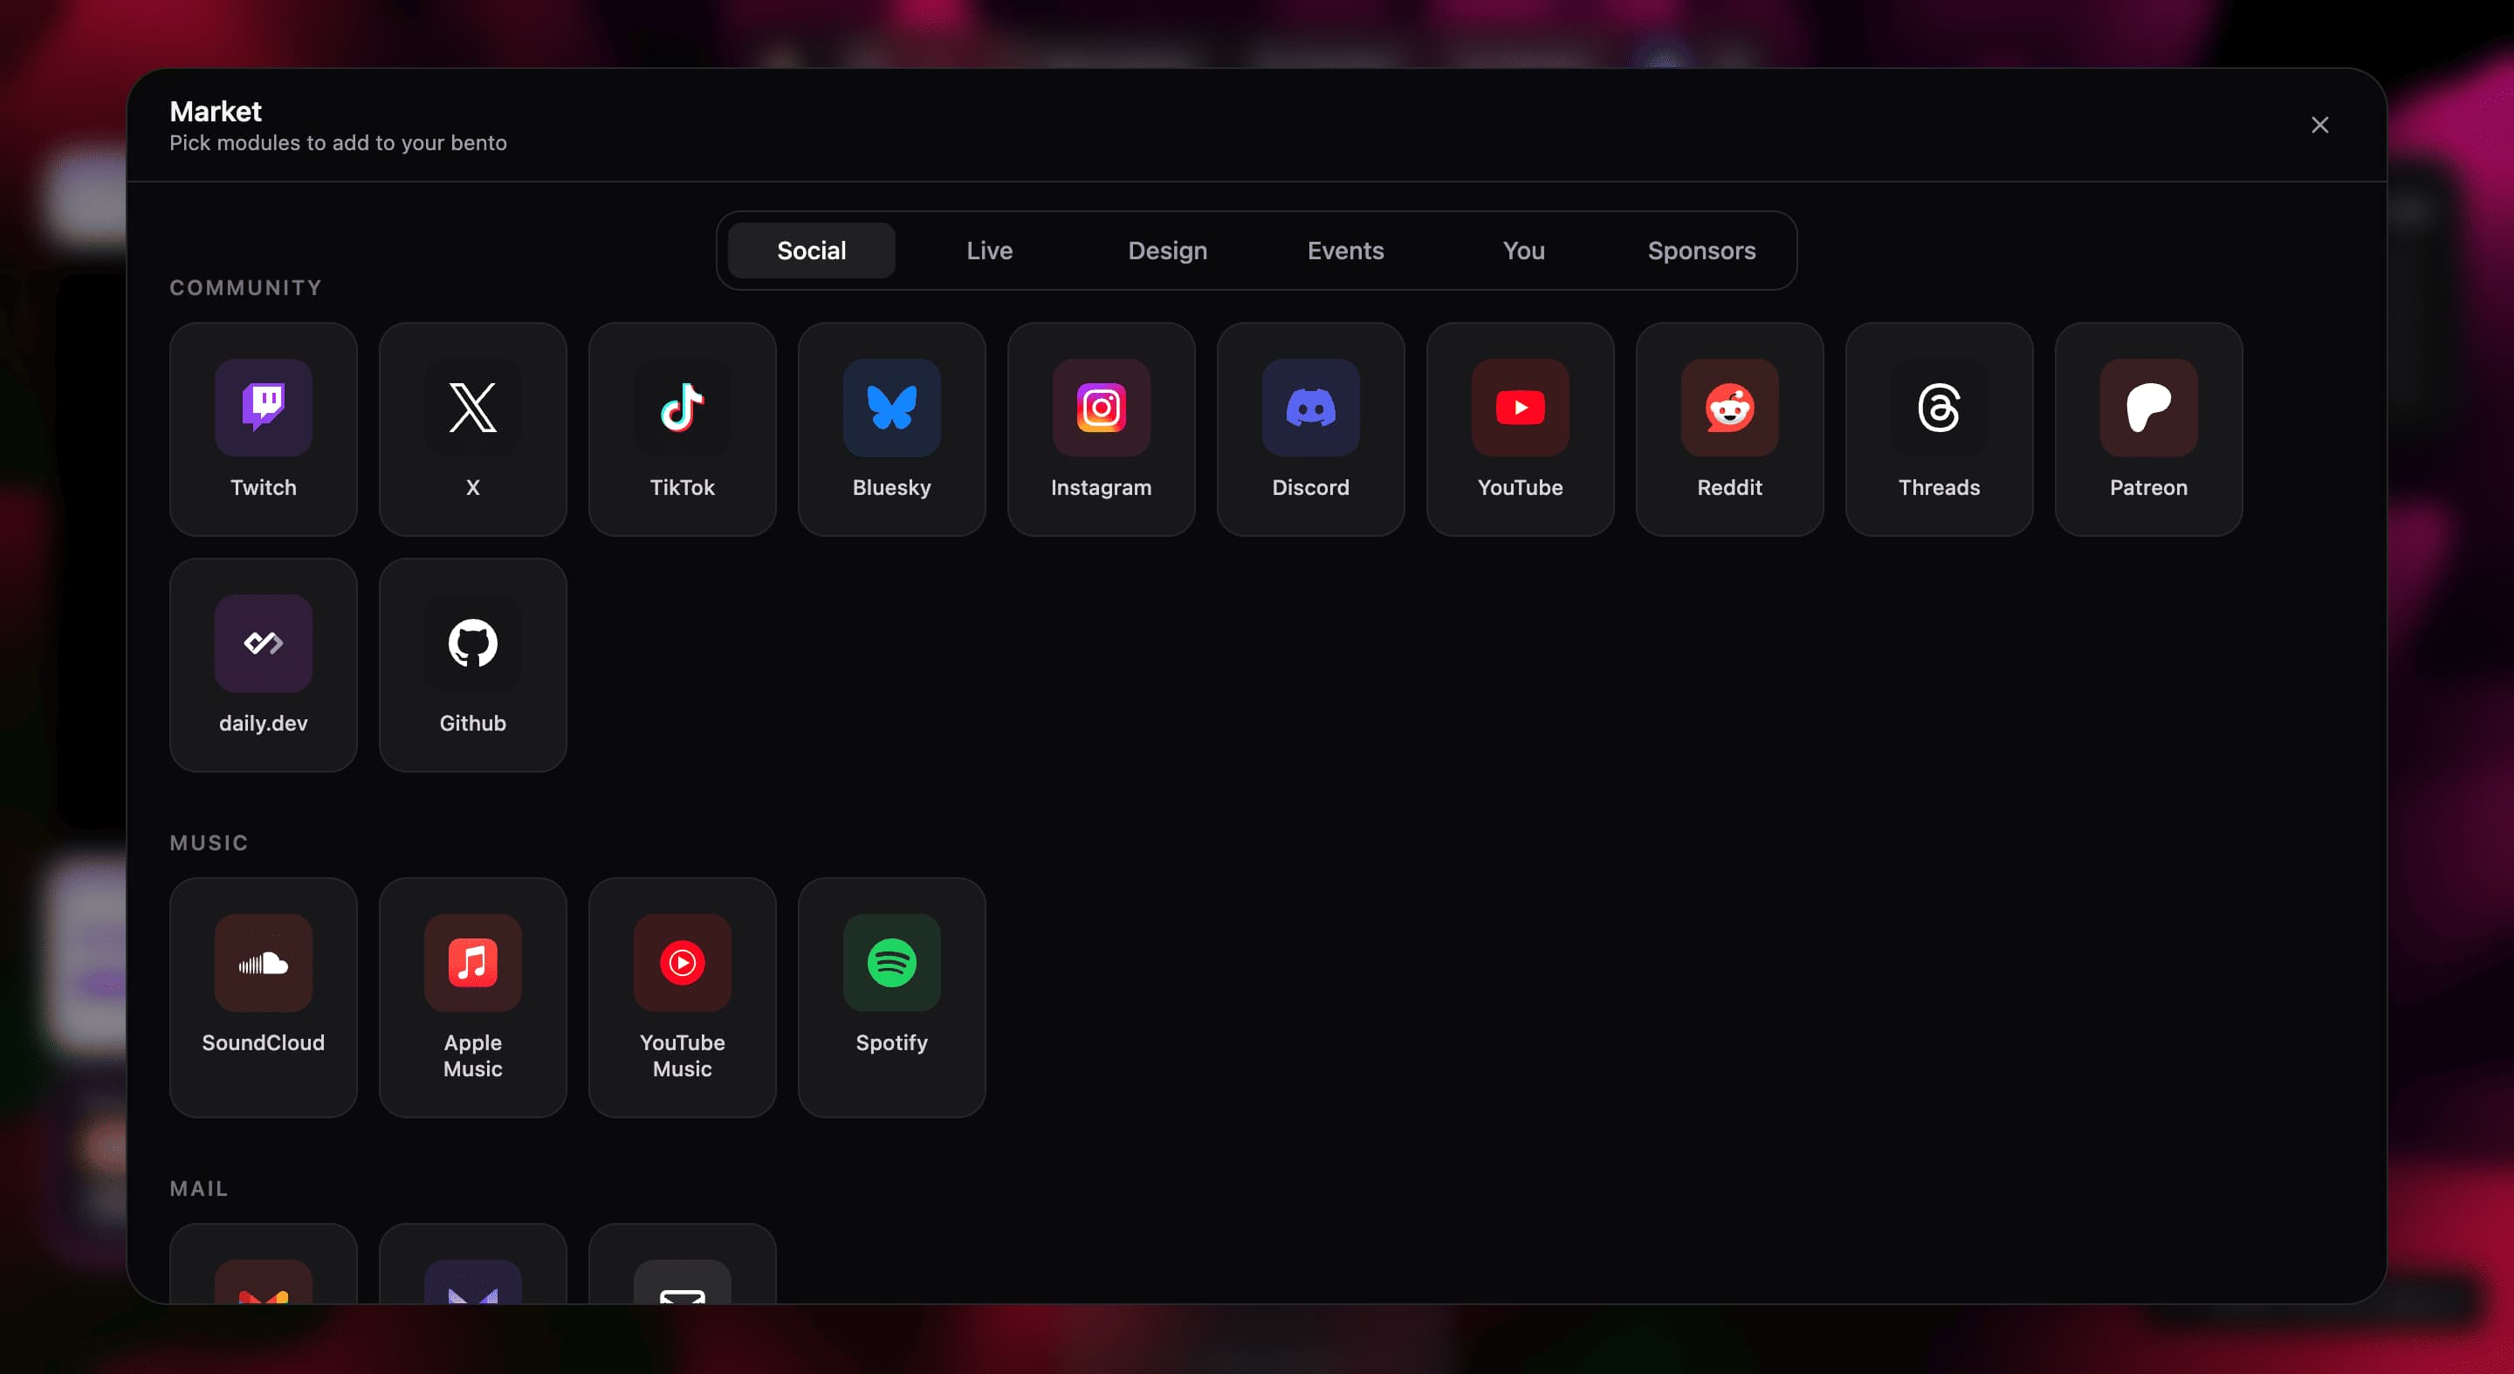Choose the envelope mail module

pos(682,1265)
